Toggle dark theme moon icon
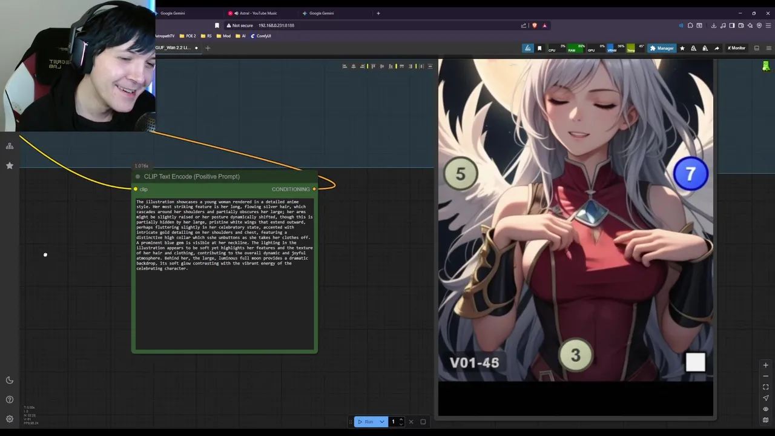 10,380
